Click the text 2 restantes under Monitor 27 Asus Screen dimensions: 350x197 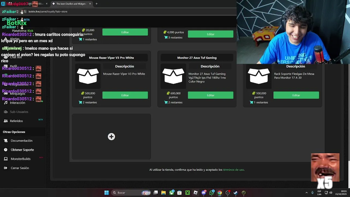(x=175, y=102)
